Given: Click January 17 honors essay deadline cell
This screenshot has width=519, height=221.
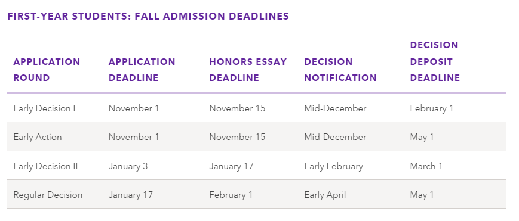Looking at the screenshot, I should 231,166.
